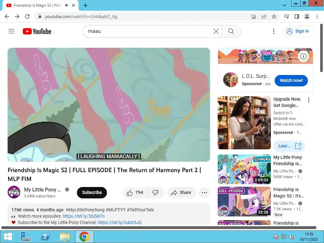Open the #MLPTYT hashtag
The width and height of the screenshot is (324, 243).
(x=116, y=210)
